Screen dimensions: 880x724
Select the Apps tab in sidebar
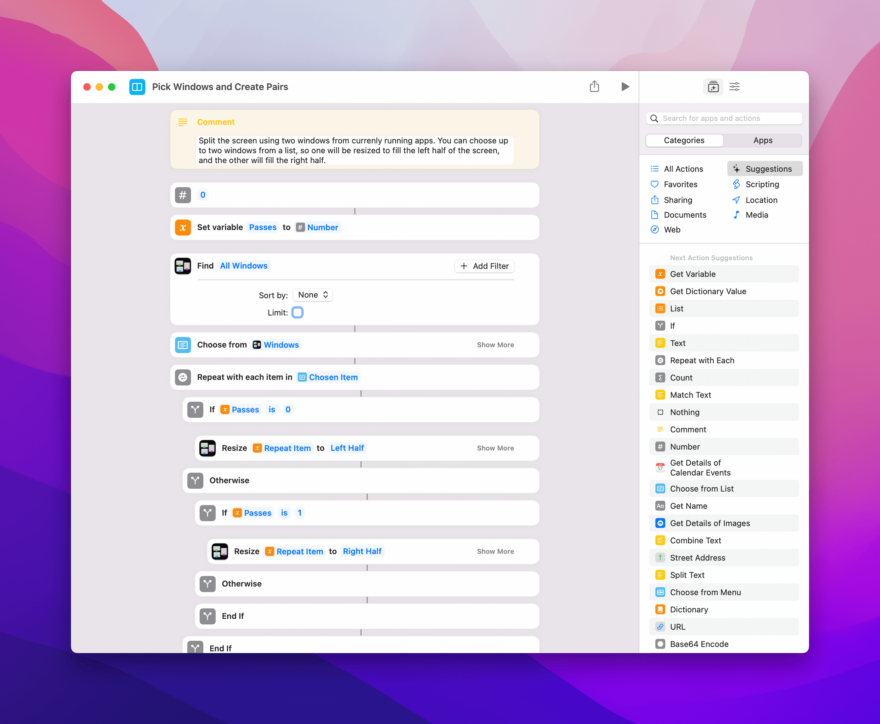(762, 140)
